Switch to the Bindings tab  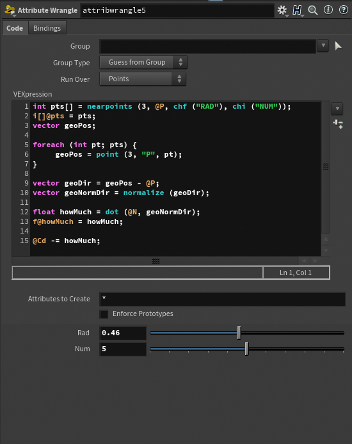pos(47,28)
